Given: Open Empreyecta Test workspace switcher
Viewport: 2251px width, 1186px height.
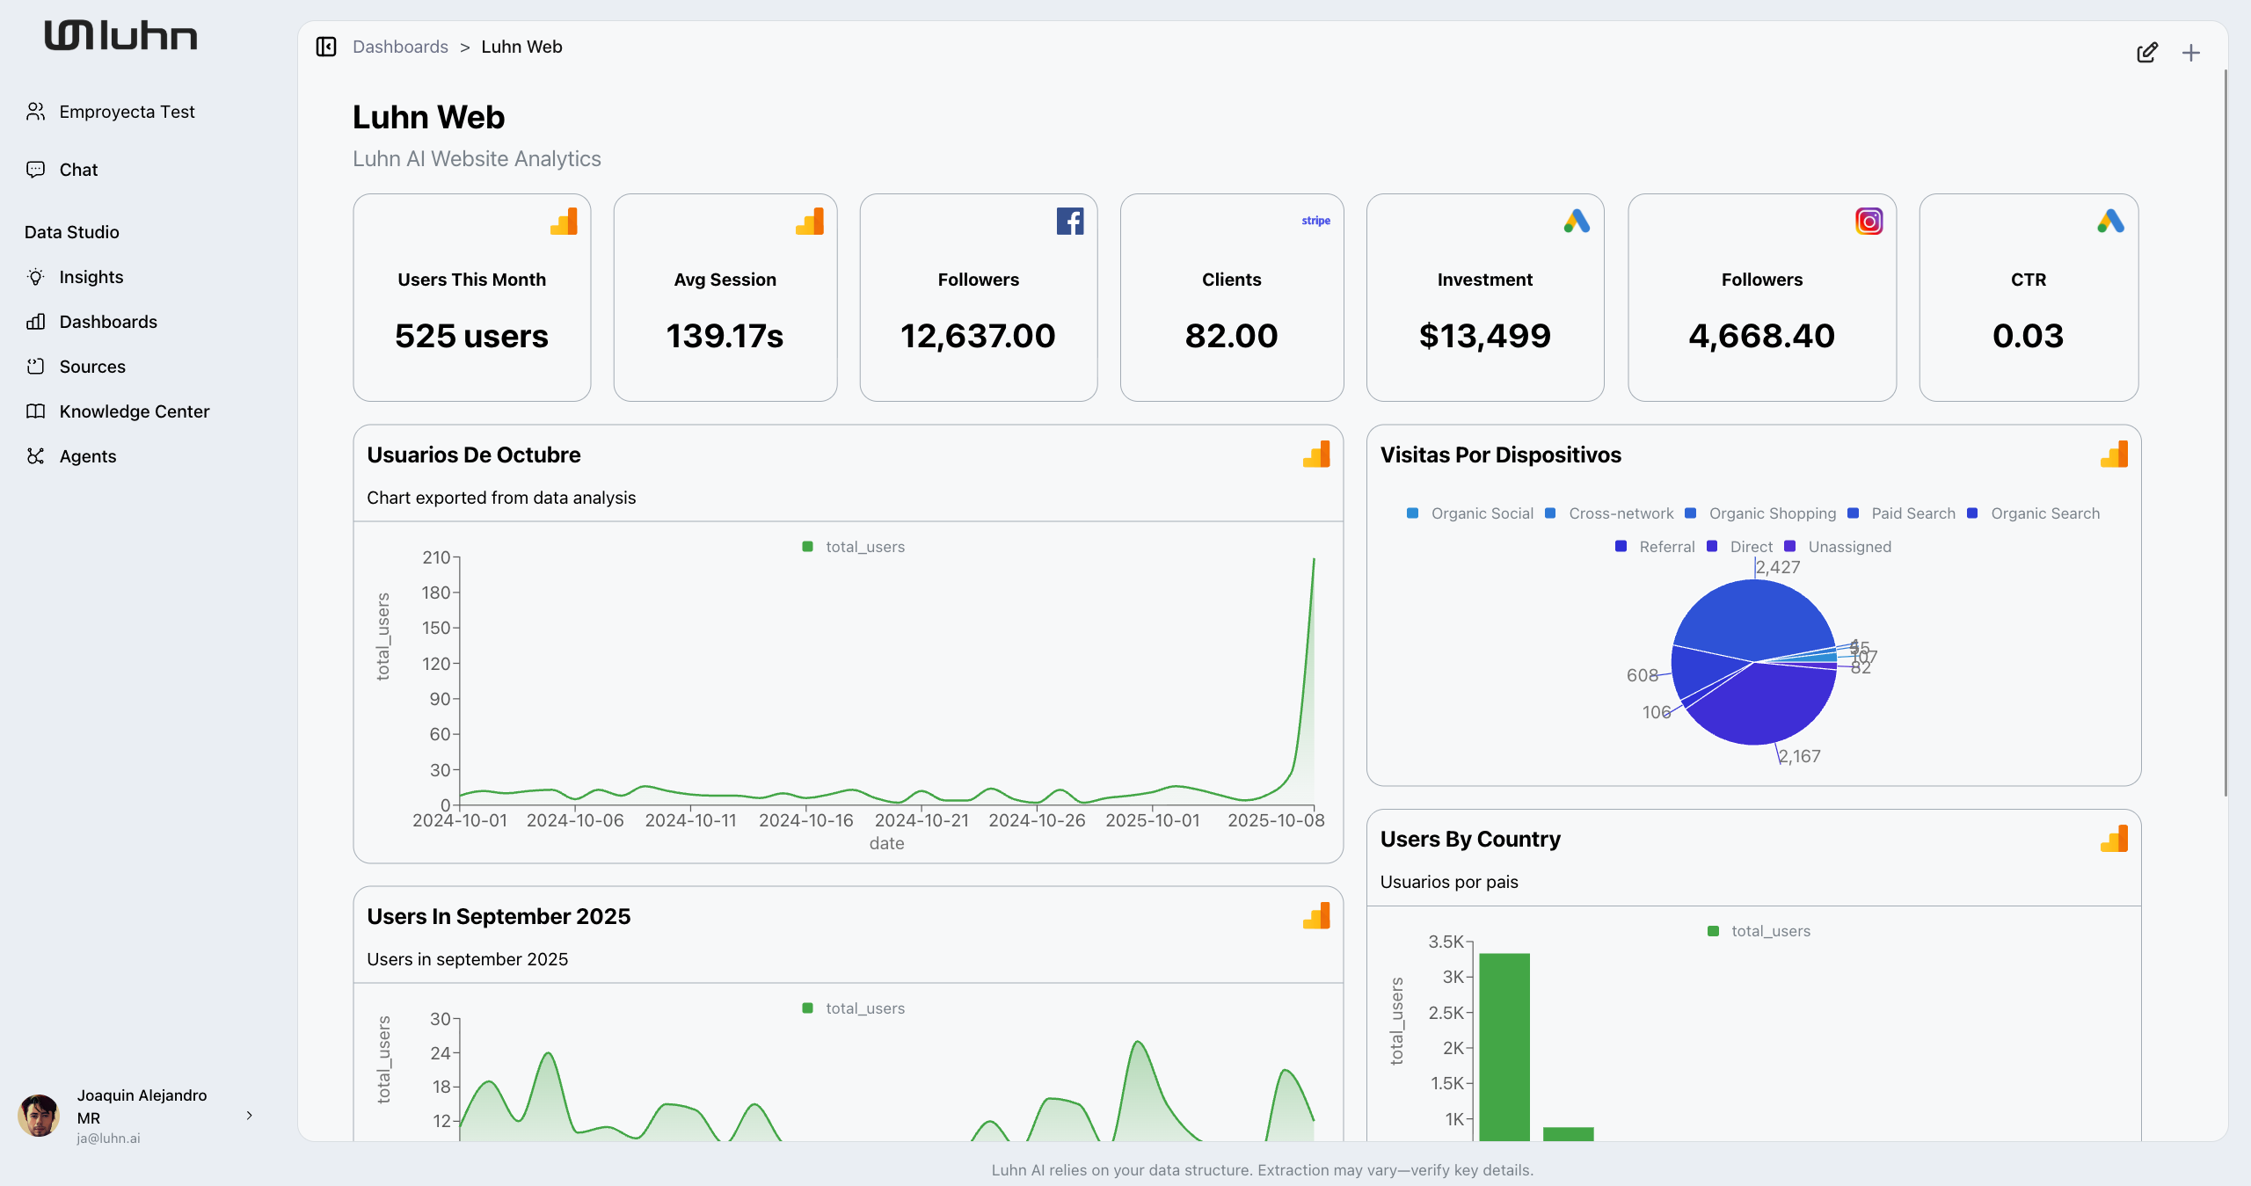Looking at the screenshot, I should tap(127, 112).
